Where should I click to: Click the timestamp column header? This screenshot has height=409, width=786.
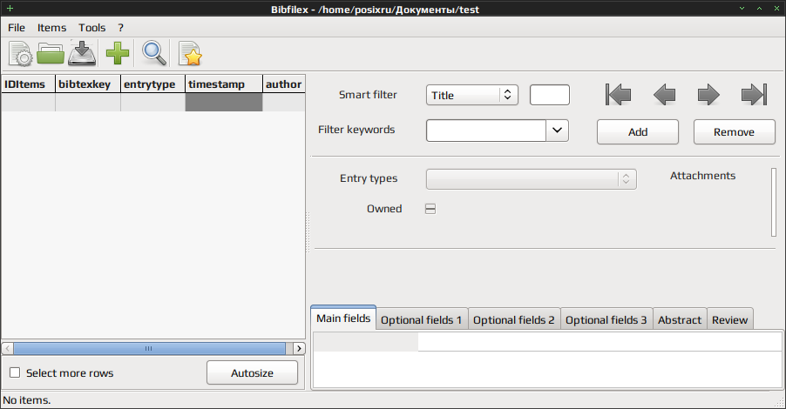[x=224, y=84]
